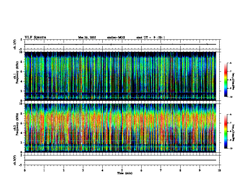Image resolution: width=247 pixels, height=191 pixels.
Task: Click the "-6" label on ch.2 color bar
Action: (230, 115)
